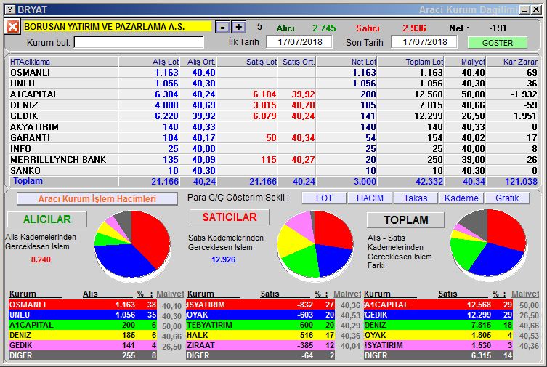Select the MERRILLLYNCH BANK row

pyautogui.click(x=273, y=159)
